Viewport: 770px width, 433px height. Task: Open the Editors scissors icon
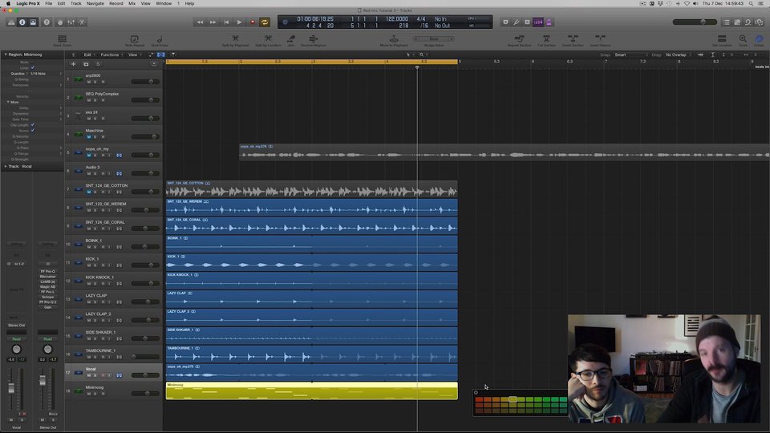click(x=82, y=22)
